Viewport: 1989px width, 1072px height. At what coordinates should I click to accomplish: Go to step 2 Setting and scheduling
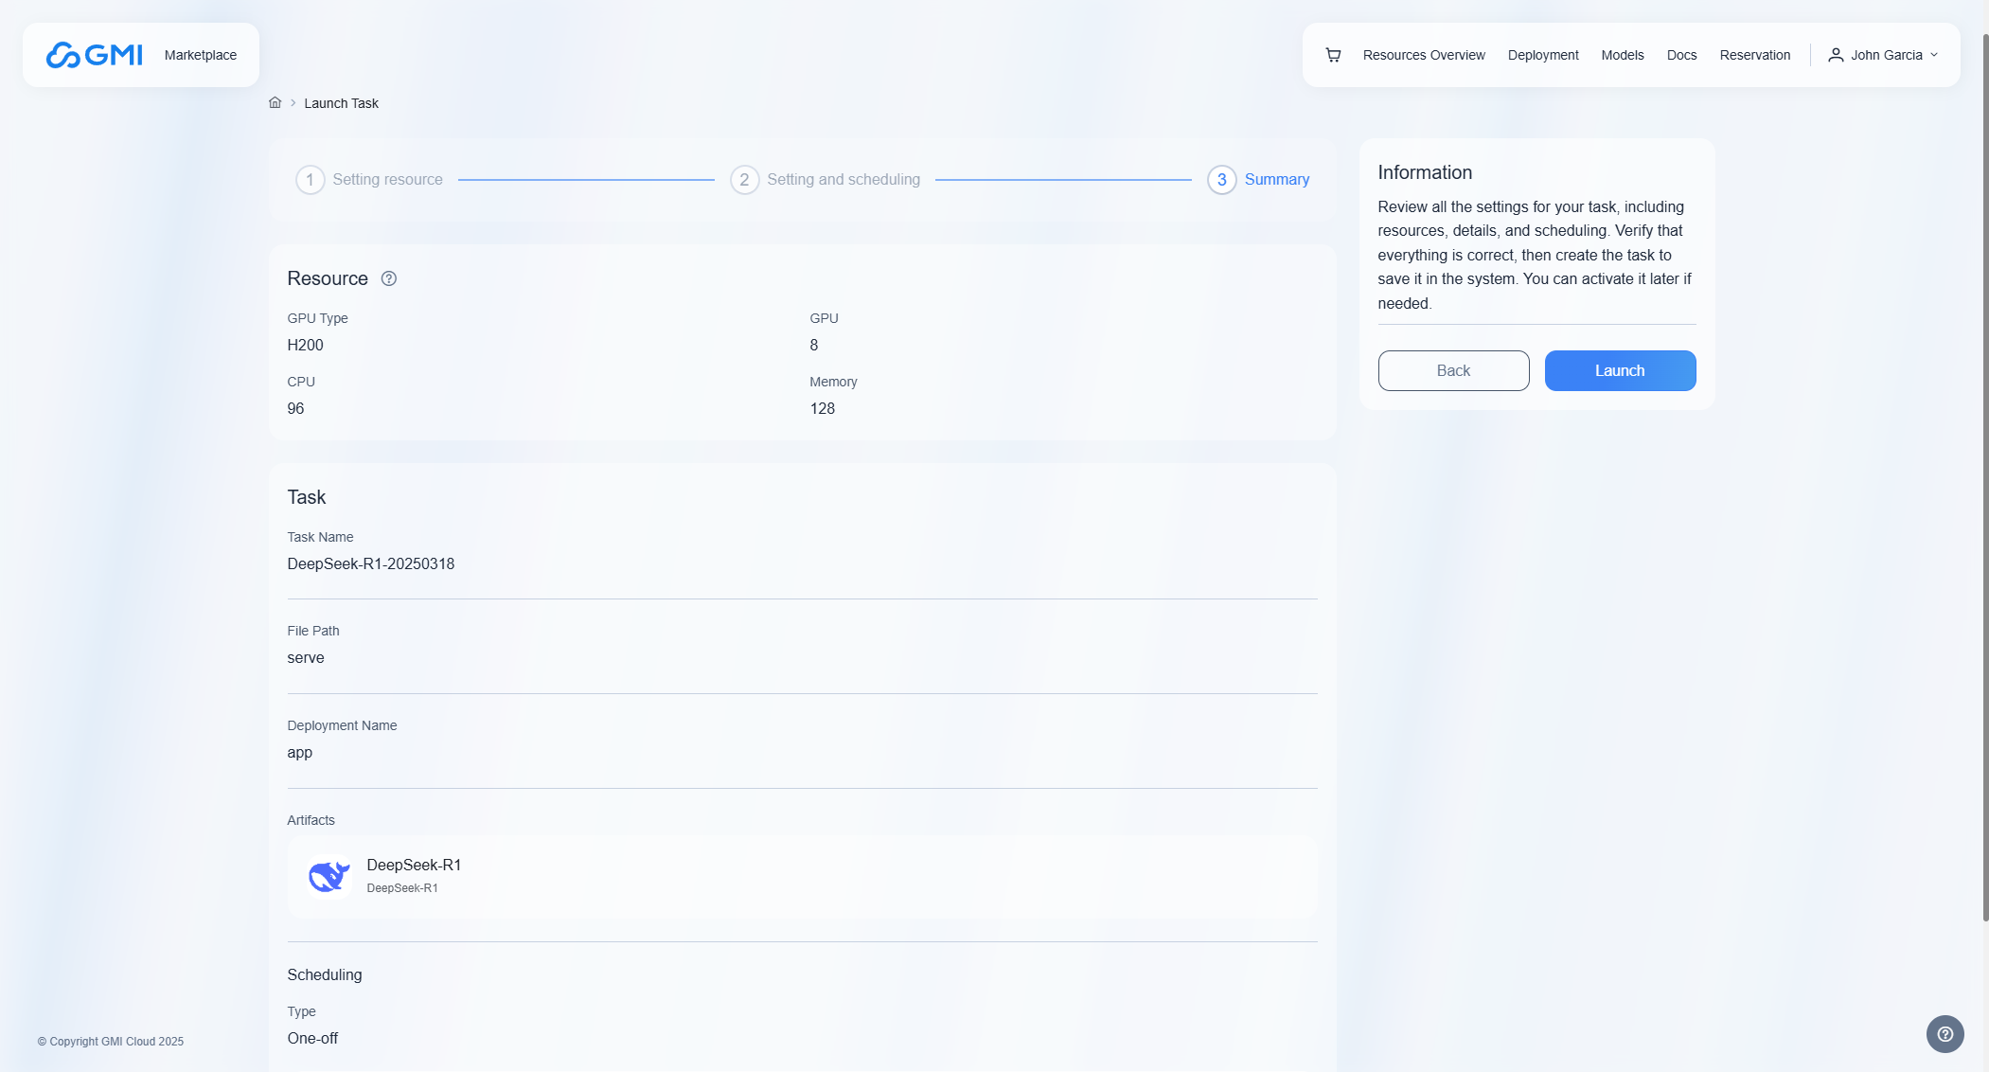(x=825, y=179)
